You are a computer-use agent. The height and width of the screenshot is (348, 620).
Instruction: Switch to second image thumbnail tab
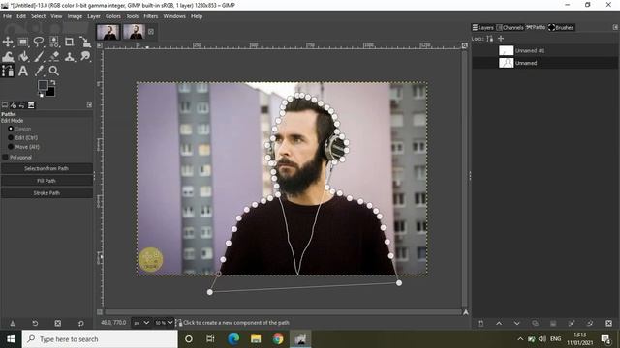coord(134,32)
